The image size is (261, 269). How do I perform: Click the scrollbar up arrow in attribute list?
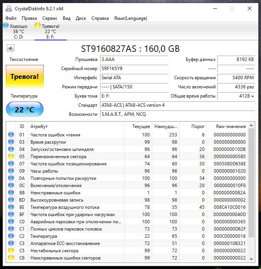[251, 126]
